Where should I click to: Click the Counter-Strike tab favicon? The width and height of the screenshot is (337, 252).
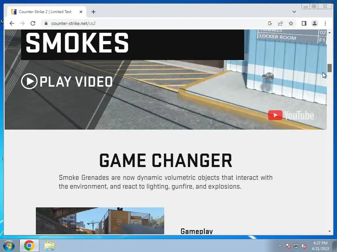coord(14,12)
